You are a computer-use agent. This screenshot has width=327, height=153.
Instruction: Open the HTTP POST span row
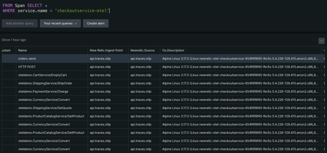point(27,67)
